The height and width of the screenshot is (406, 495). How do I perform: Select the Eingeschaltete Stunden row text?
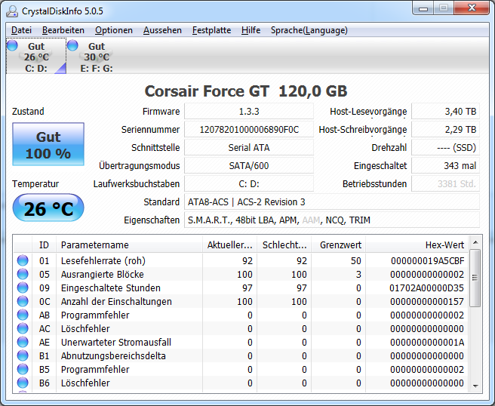pyautogui.click(x=111, y=288)
